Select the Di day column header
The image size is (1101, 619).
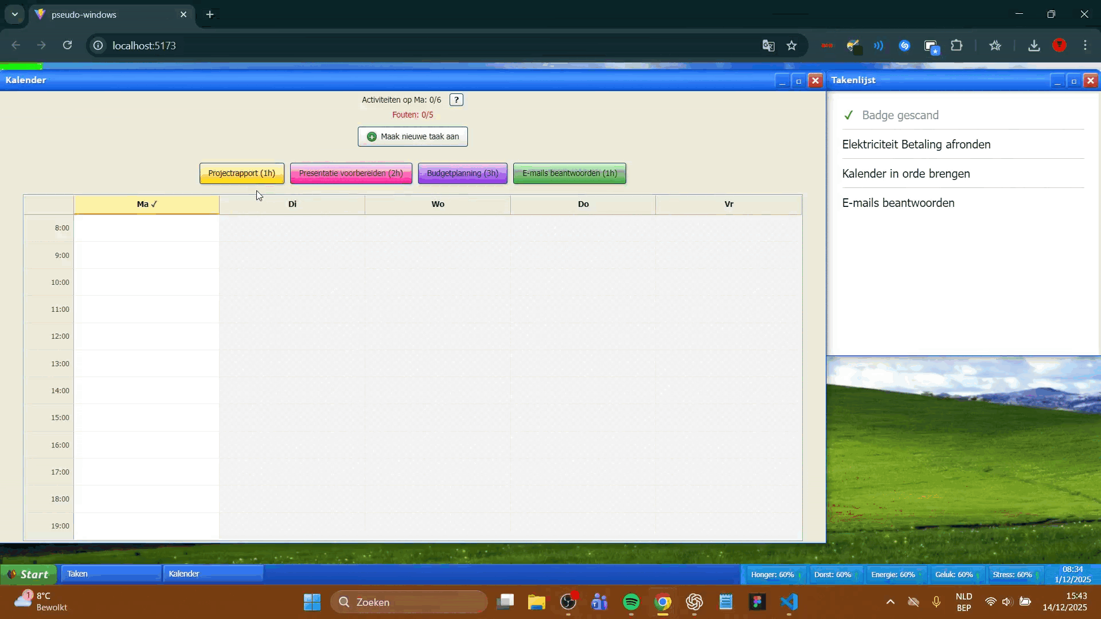[x=292, y=204]
